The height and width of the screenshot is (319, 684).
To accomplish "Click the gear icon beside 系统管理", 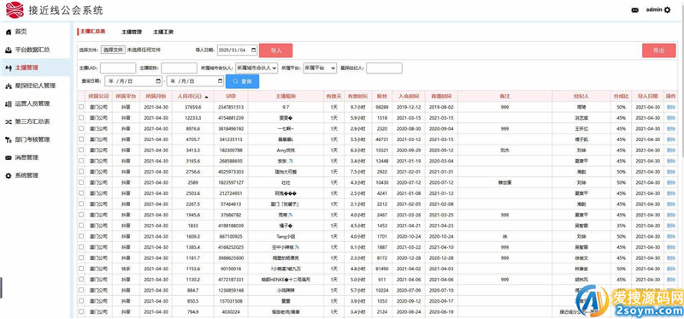I will pos(8,175).
